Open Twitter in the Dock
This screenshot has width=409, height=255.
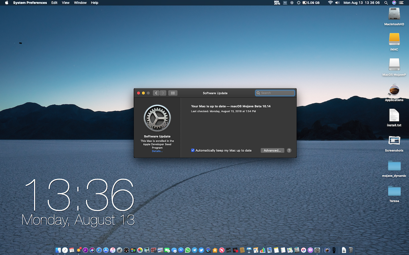(x=201, y=250)
